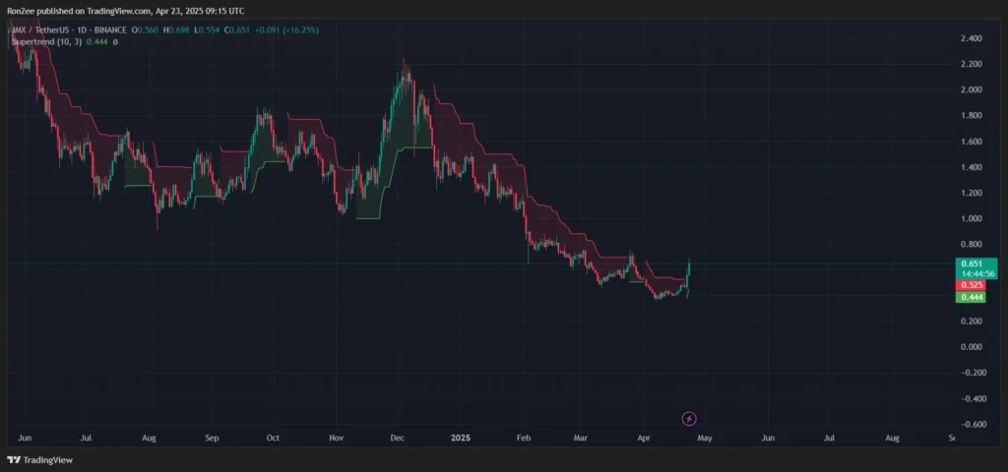
Task: Click the Supertrend hidden-eye symbol after 0.444
Action: [x=115, y=42]
